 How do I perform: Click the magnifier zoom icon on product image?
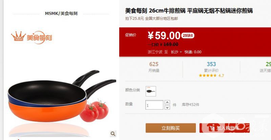tap(113, 134)
